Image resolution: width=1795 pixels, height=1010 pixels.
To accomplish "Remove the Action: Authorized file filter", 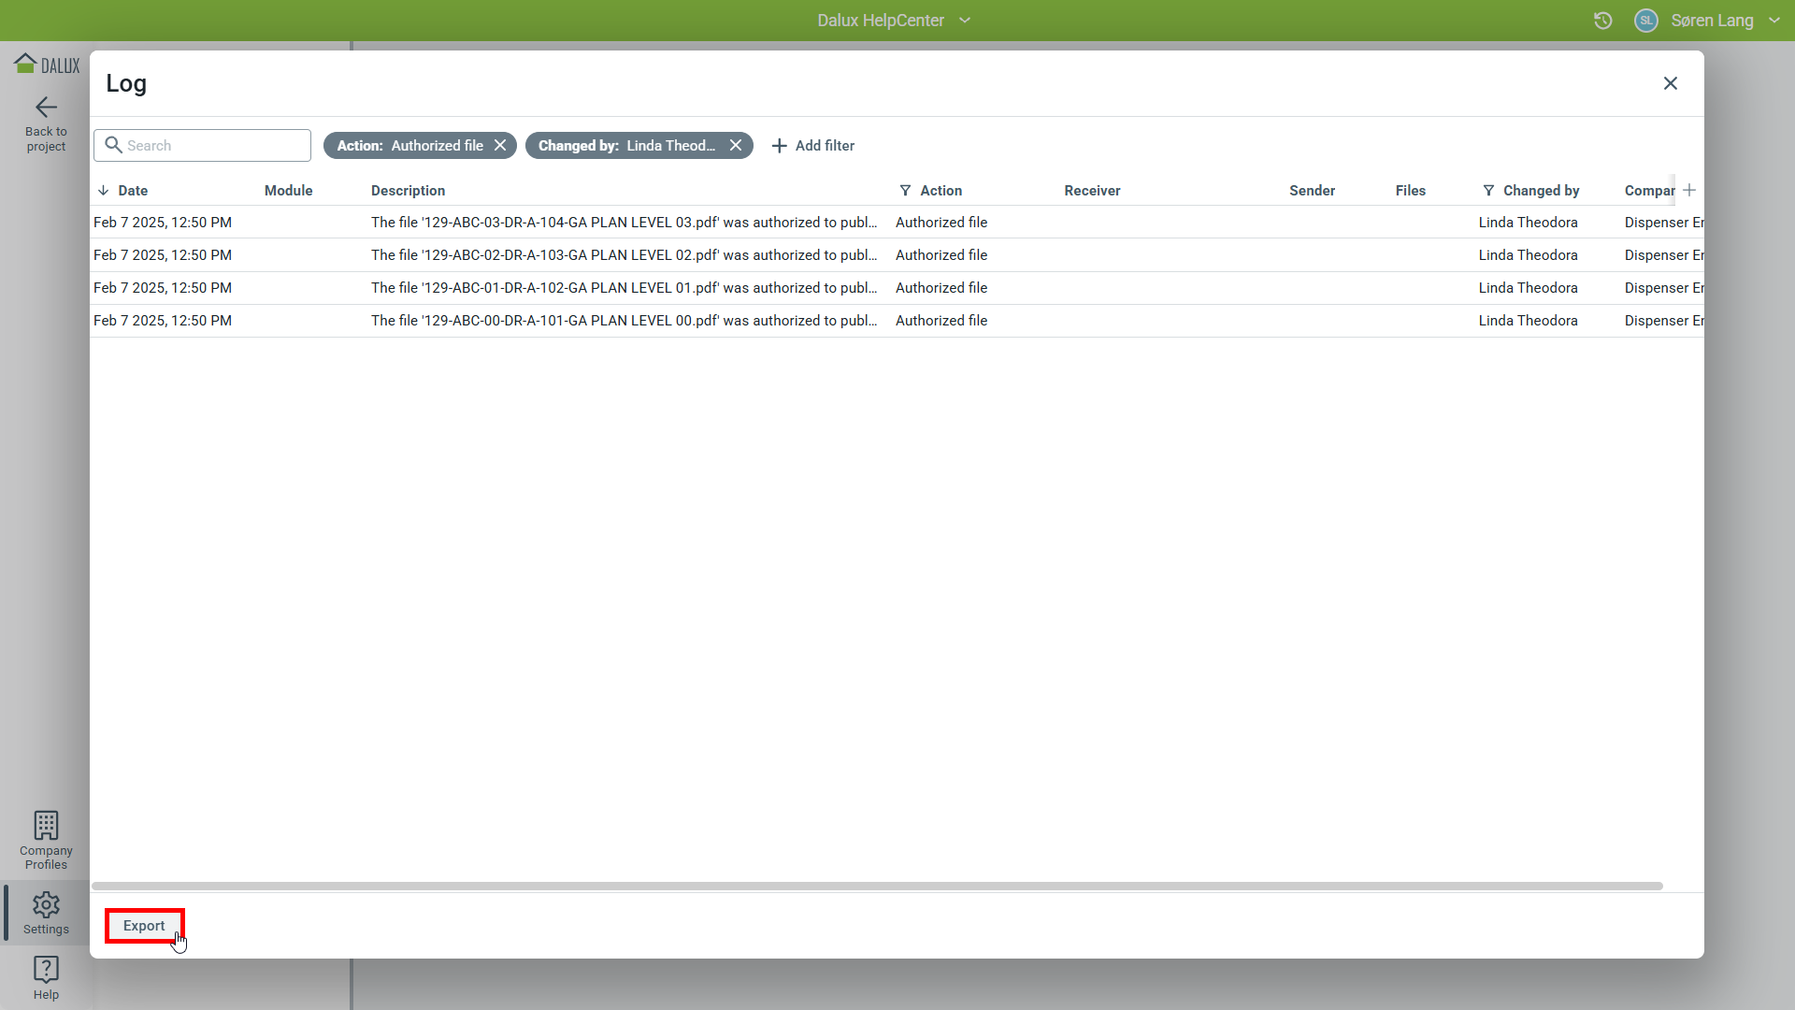I will (x=500, y=145).
